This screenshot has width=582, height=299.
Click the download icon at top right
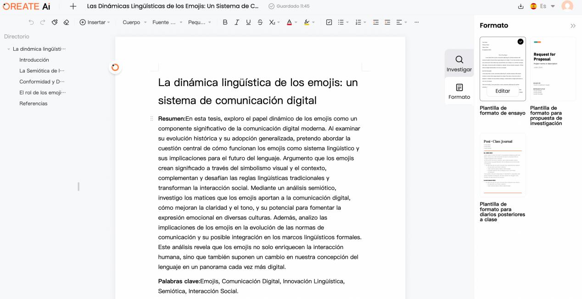[520, 6]
